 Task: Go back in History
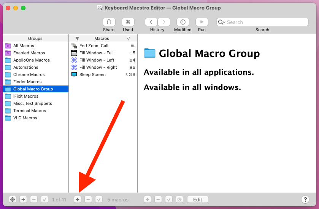point(151,22)
